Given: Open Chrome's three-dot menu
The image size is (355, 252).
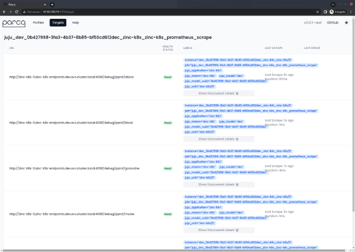Looking at the screenshot, I should [350, 11].
